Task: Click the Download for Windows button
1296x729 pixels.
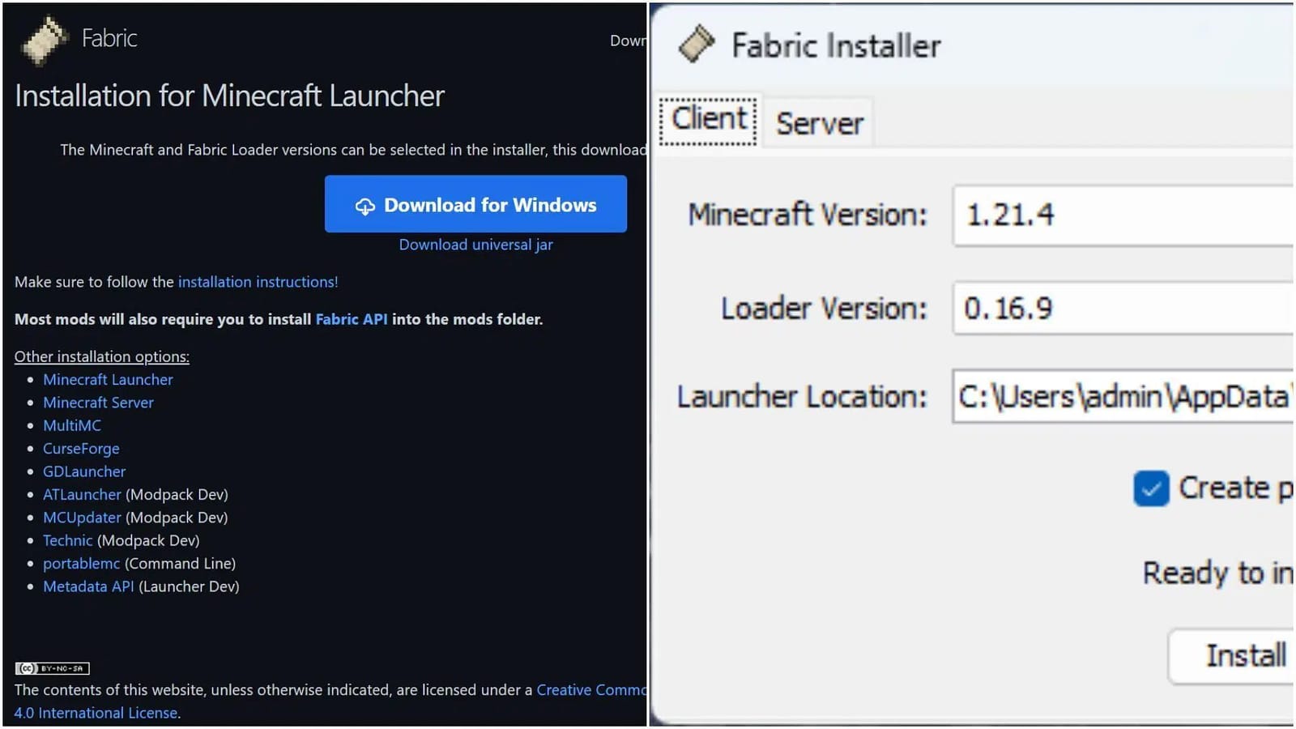Action: [x=475, y=204]
